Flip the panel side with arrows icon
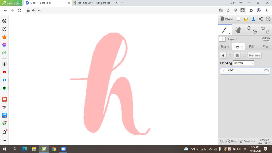 click(222, 141)
